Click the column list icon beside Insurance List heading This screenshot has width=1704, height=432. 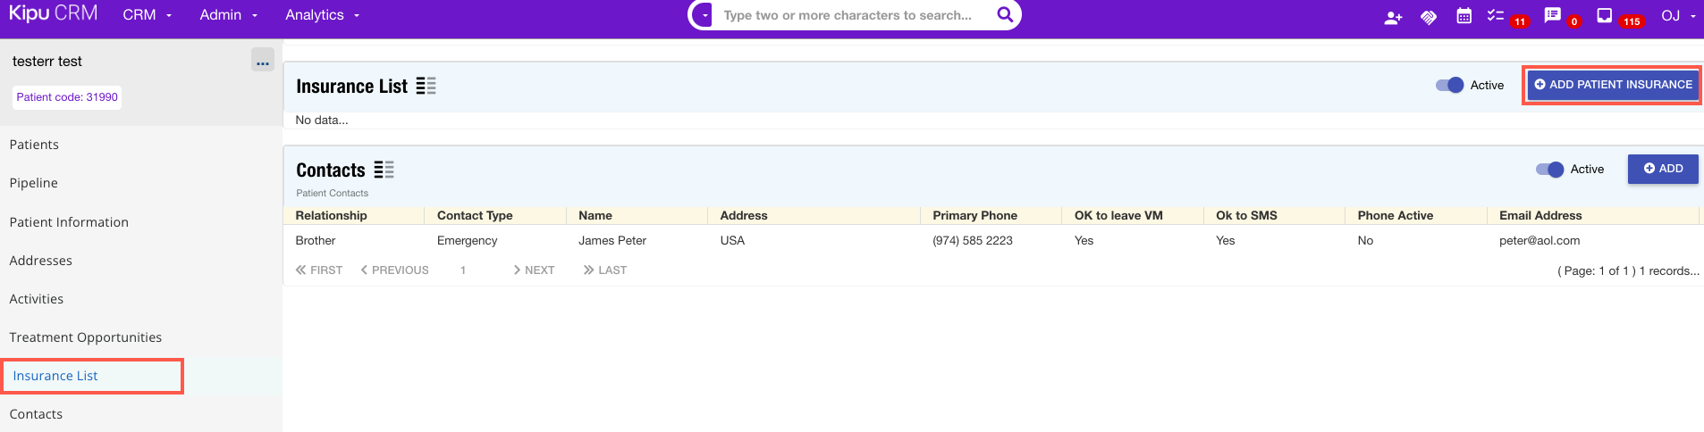[426, 86]
